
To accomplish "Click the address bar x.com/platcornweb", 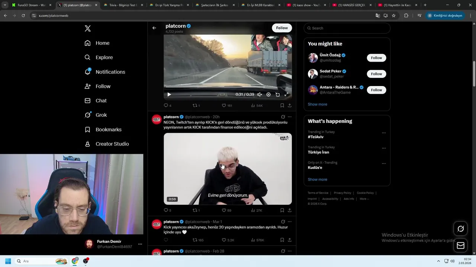I will point(54,16).
